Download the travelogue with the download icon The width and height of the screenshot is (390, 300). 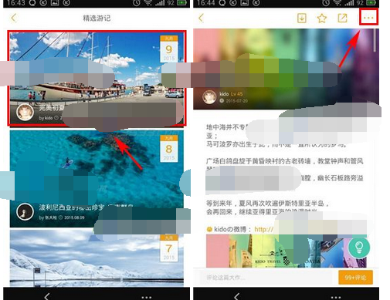coord(302,18)
